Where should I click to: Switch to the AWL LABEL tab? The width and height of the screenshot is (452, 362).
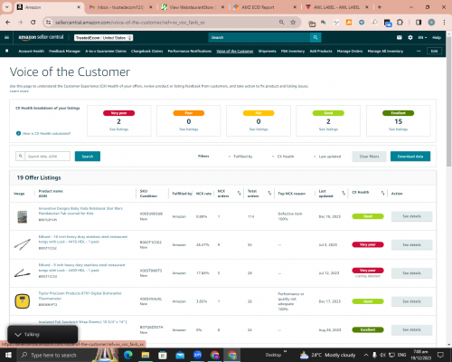coord(337,7)
